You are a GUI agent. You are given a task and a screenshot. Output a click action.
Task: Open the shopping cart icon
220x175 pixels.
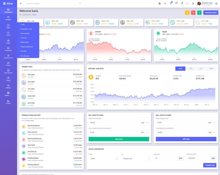(171, 4)
